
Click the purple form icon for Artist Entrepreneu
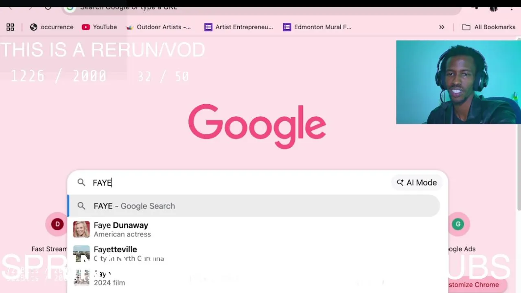[208, 27]
